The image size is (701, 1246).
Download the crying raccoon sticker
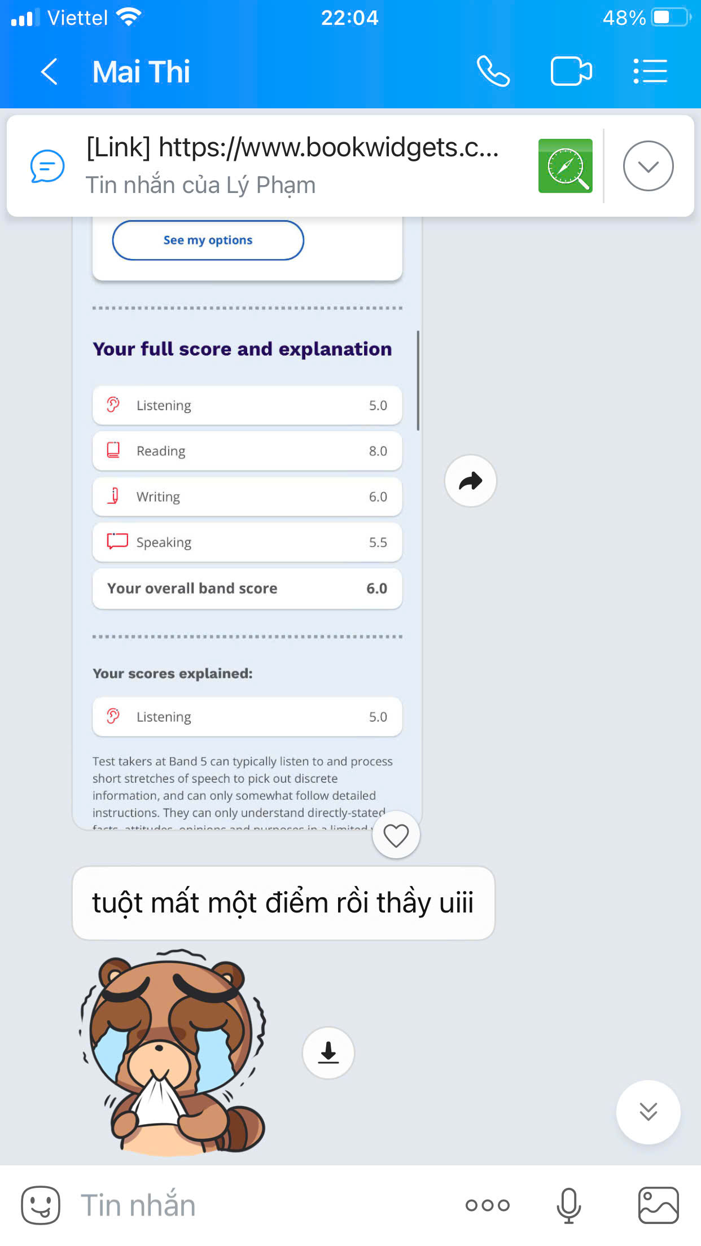coord(328,1053)
